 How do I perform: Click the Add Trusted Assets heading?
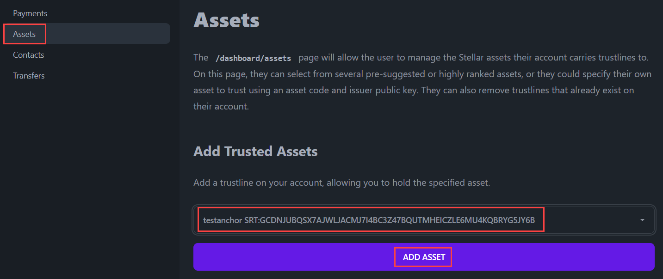(x=255, y=151)
